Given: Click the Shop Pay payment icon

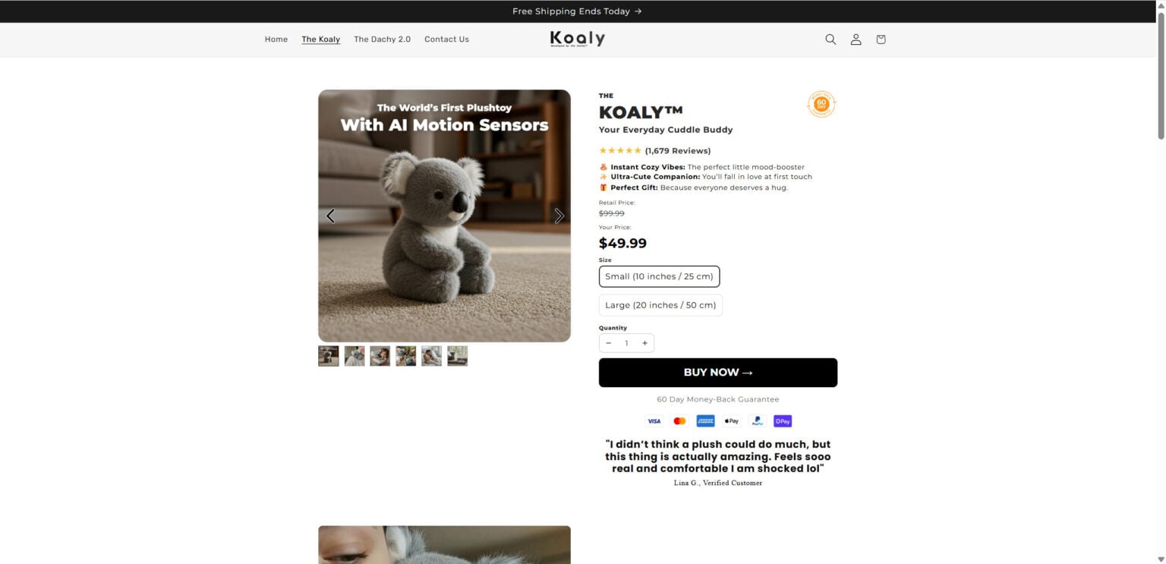Looking at the screenshot, I should (x=783, y=421).
